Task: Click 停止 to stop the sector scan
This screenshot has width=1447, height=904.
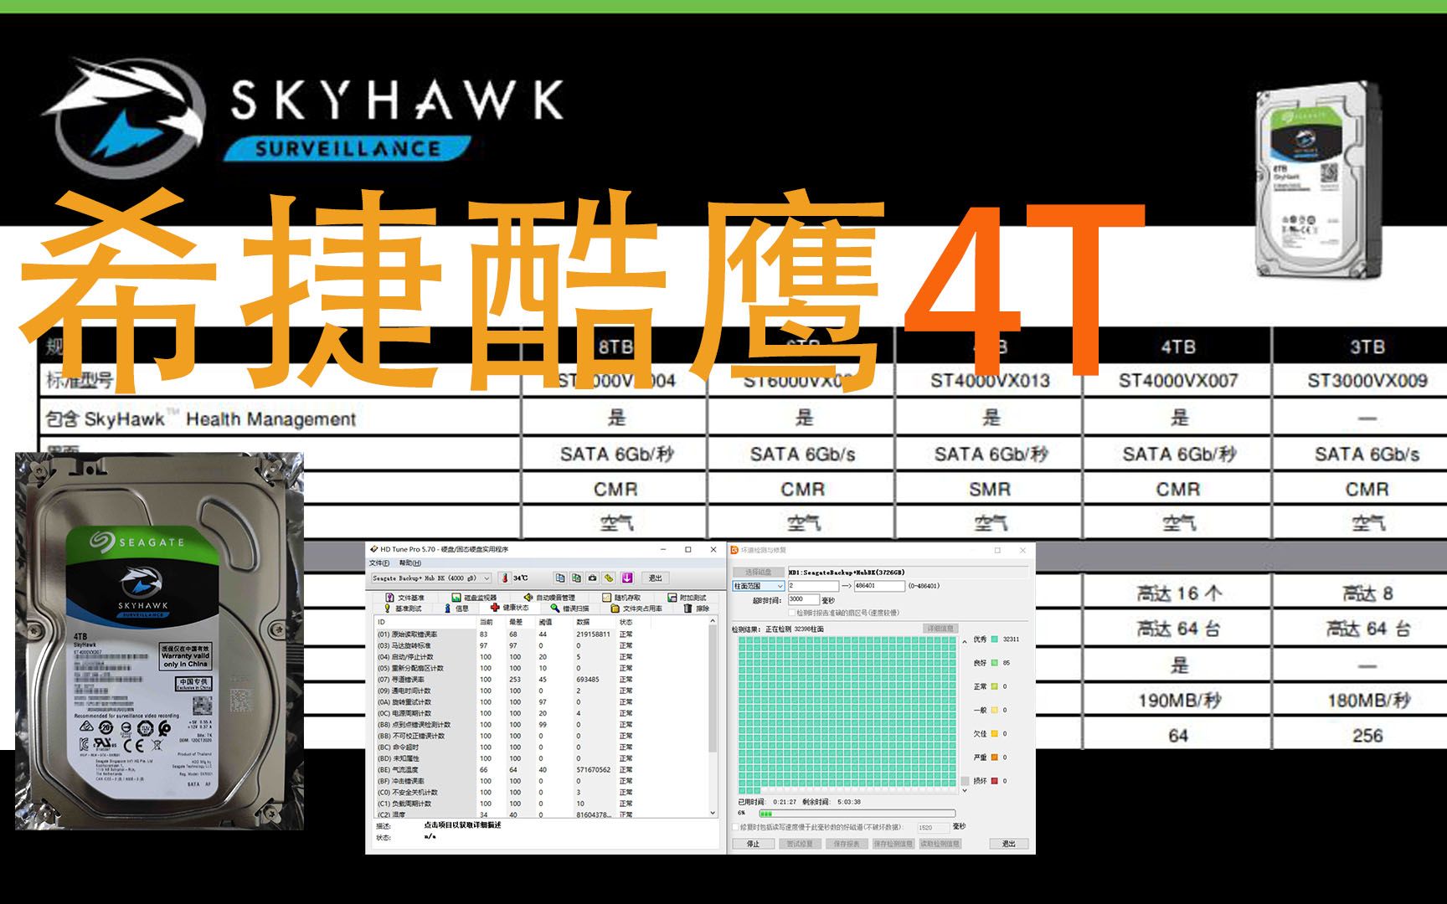Action: click(755, 844)
